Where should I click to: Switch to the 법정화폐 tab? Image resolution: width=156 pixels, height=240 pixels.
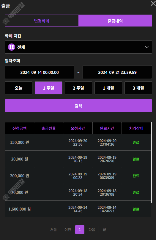(x=42, y=21)
